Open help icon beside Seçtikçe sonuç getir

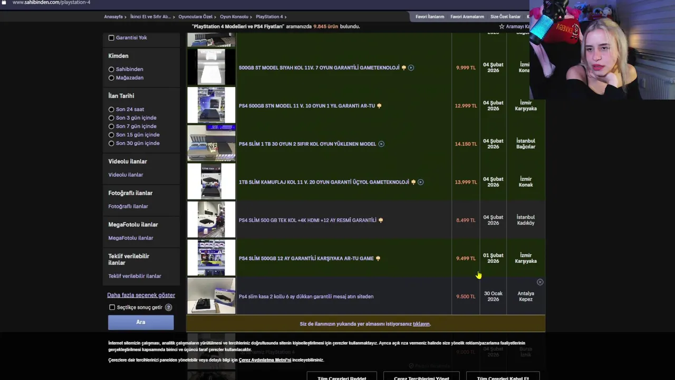pos(168,307)
